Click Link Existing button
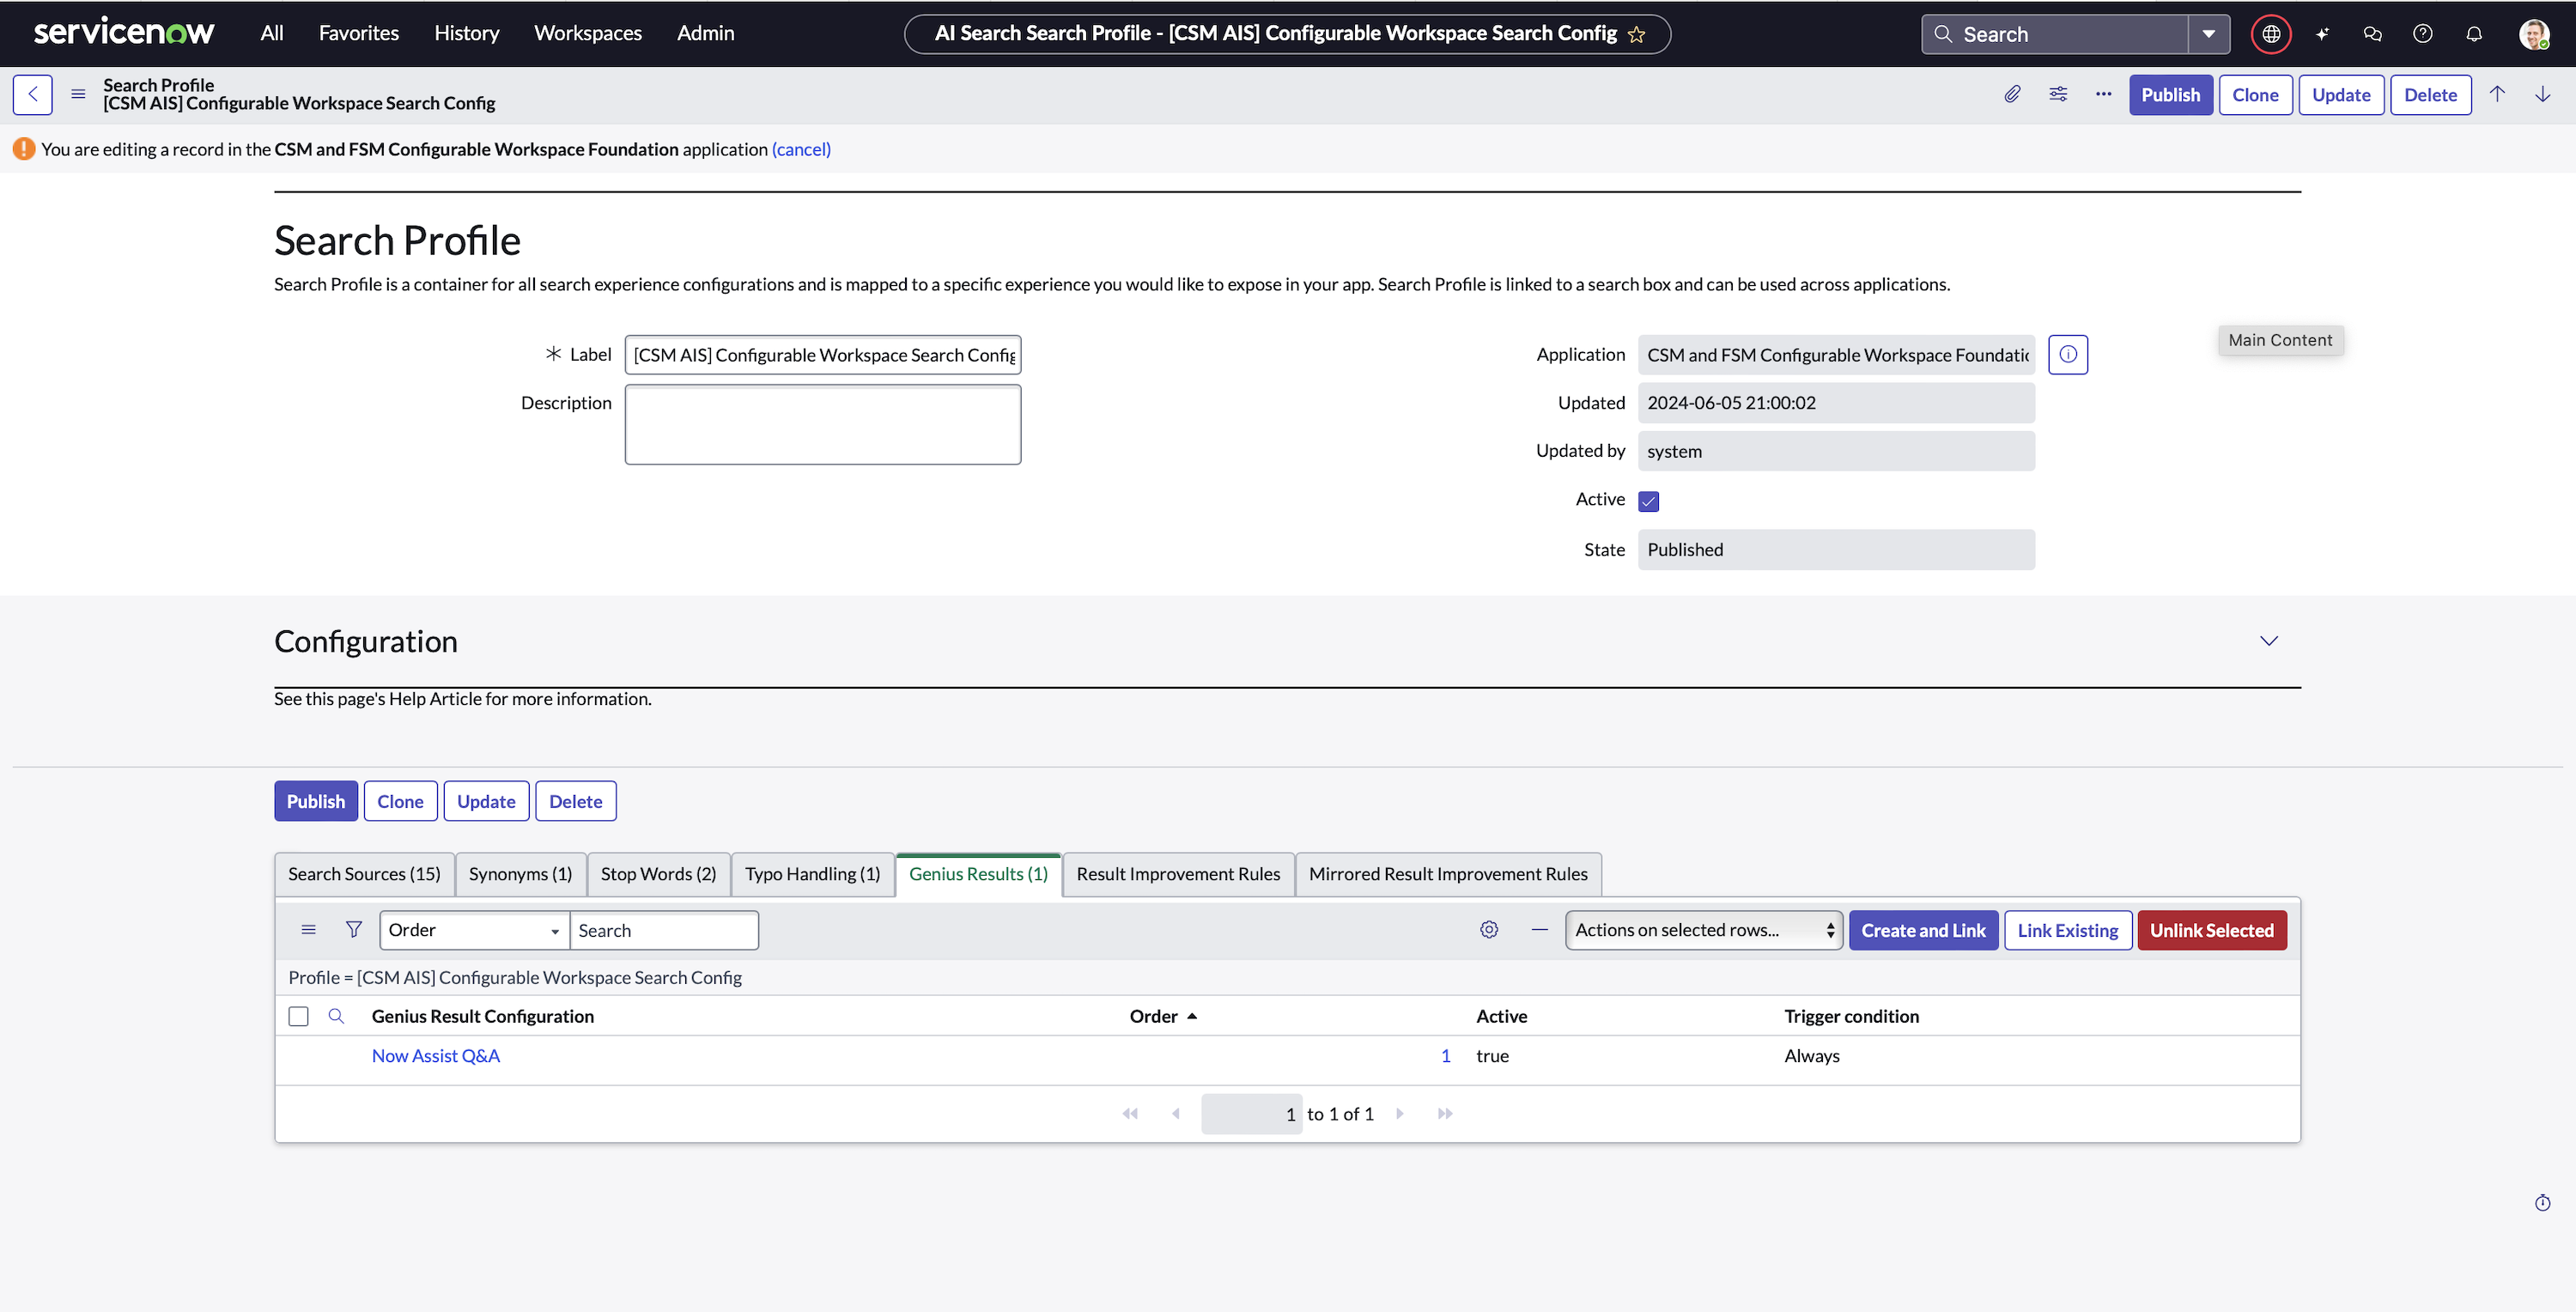The height and width of the screenshot is (1312, 2576). (2067, 930)
